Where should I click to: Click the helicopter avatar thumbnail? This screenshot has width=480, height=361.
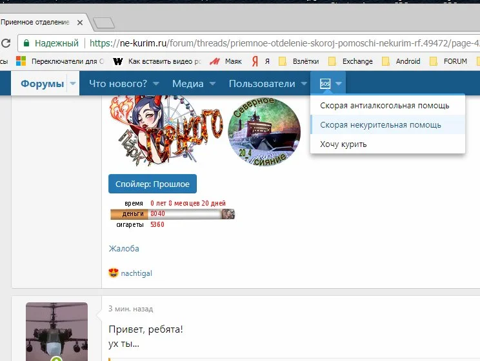tap(57, 331)
